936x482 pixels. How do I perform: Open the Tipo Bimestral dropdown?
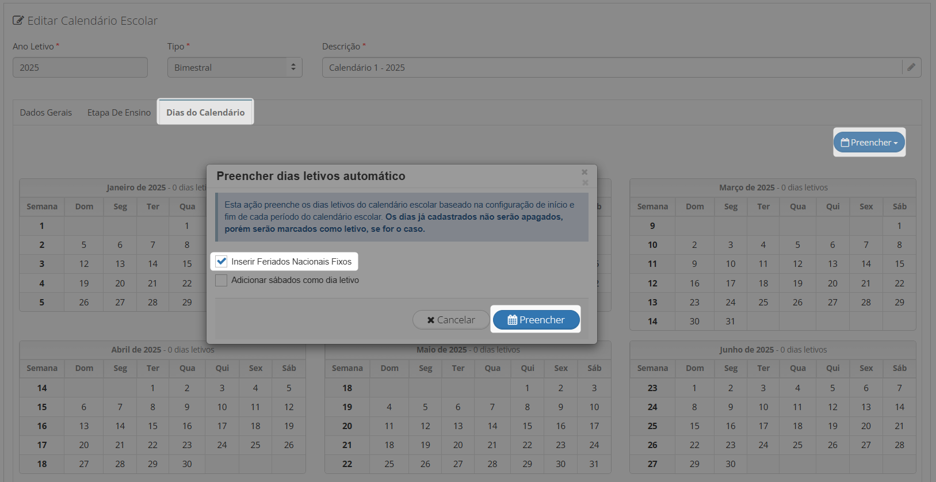(x=235, y=67)
